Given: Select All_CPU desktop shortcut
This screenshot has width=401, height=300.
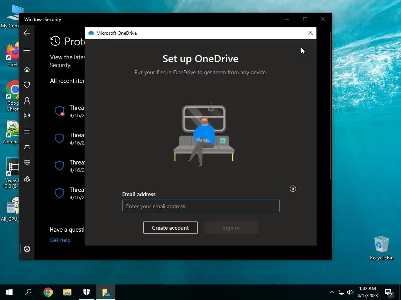Looking at the screenshot, I should tap(10, 209).
